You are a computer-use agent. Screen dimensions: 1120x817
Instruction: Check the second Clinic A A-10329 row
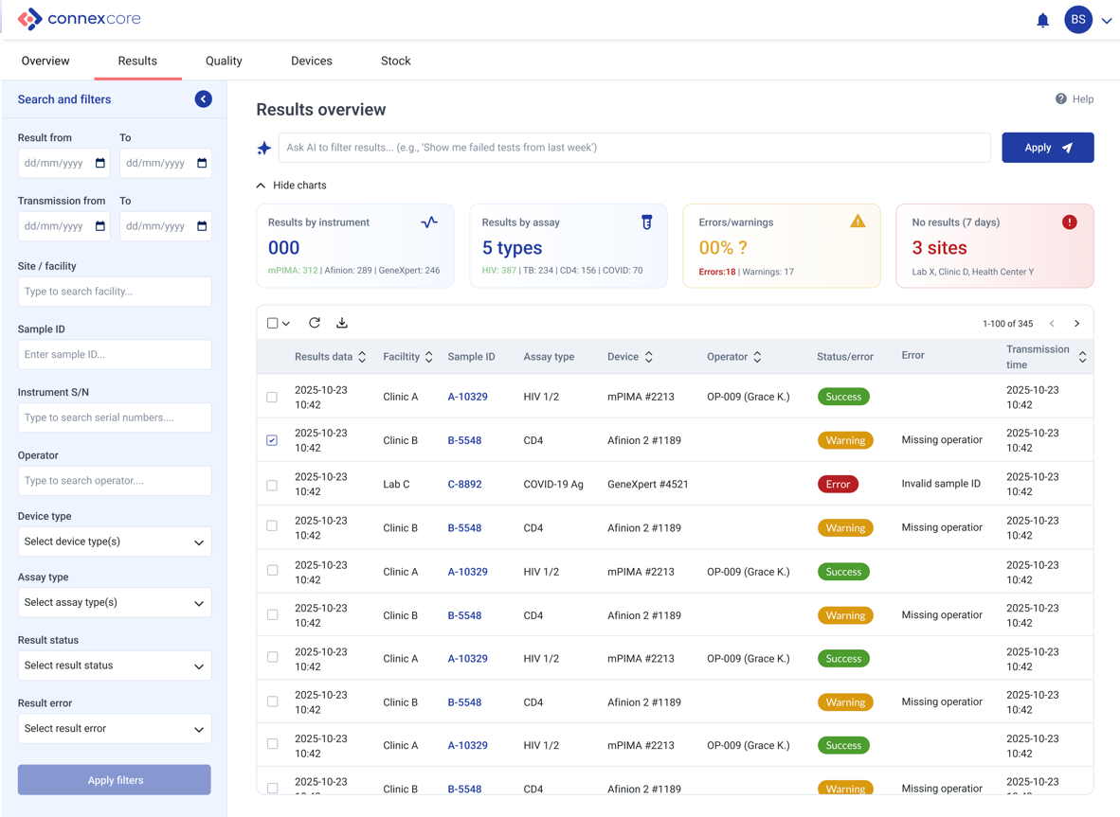[272, 570]
